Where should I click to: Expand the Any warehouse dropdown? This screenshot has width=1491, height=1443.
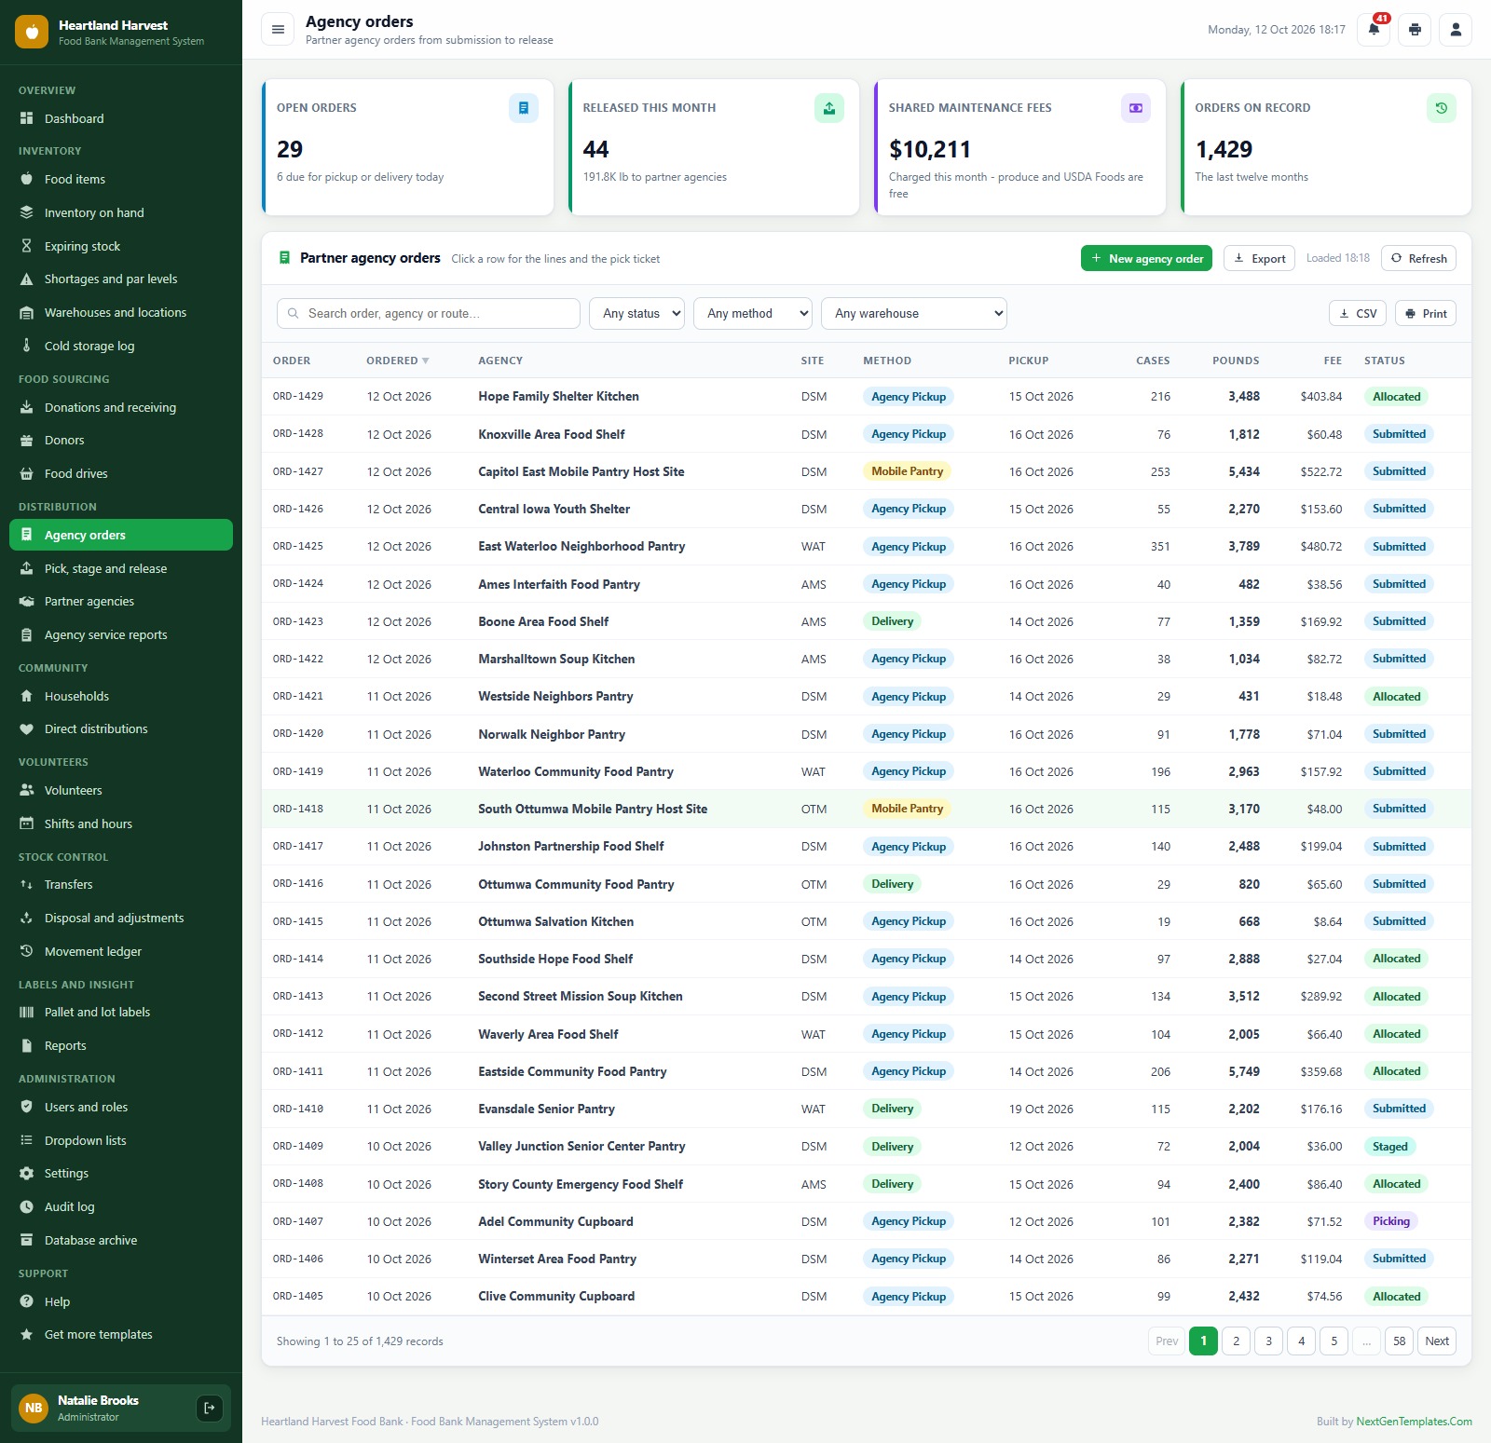point(914,314)
